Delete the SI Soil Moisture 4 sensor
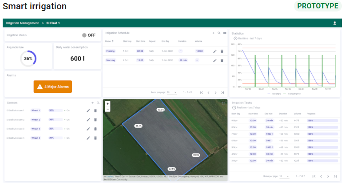The image size is (345, 186). (x=95, y=138)
